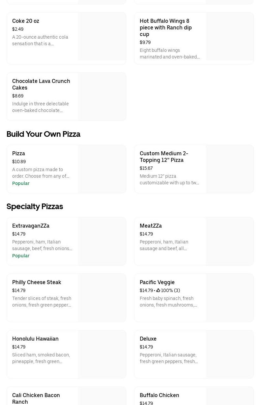Open the Pacific Veggie pizza title
The width and height of the screenshot is (265, 405).
pyautogui.click(x=157, y=282)
